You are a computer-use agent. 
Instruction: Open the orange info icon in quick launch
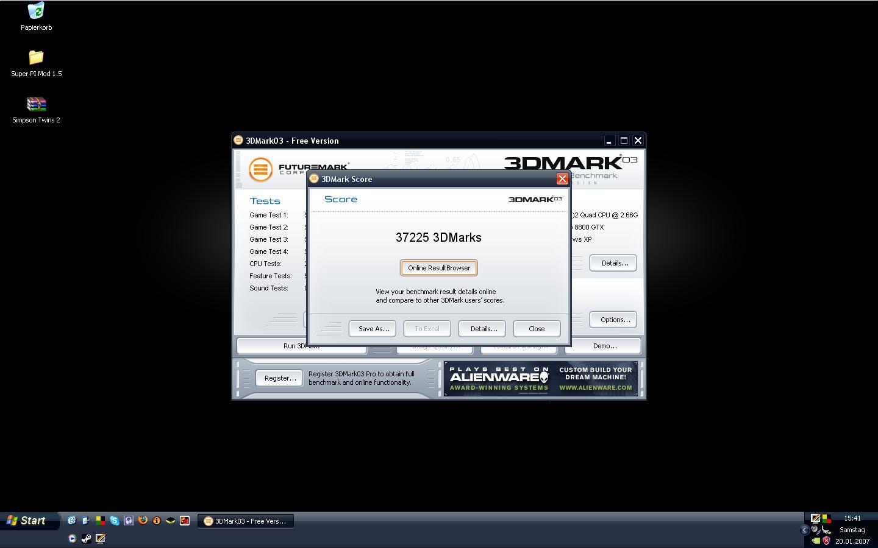click(157, 521)
